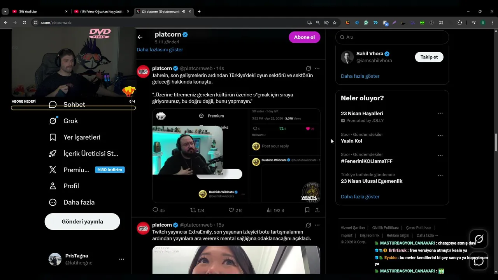Open the tab search dropdown arrow

pyautogui.click(x=5, y=11)
